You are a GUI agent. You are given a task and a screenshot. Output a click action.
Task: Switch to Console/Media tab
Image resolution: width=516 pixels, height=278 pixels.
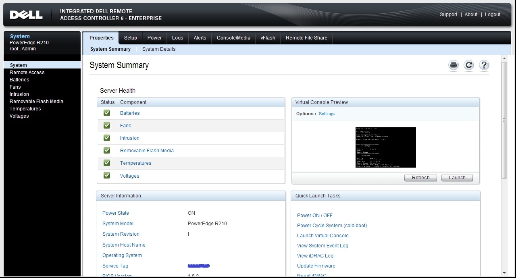233,38
